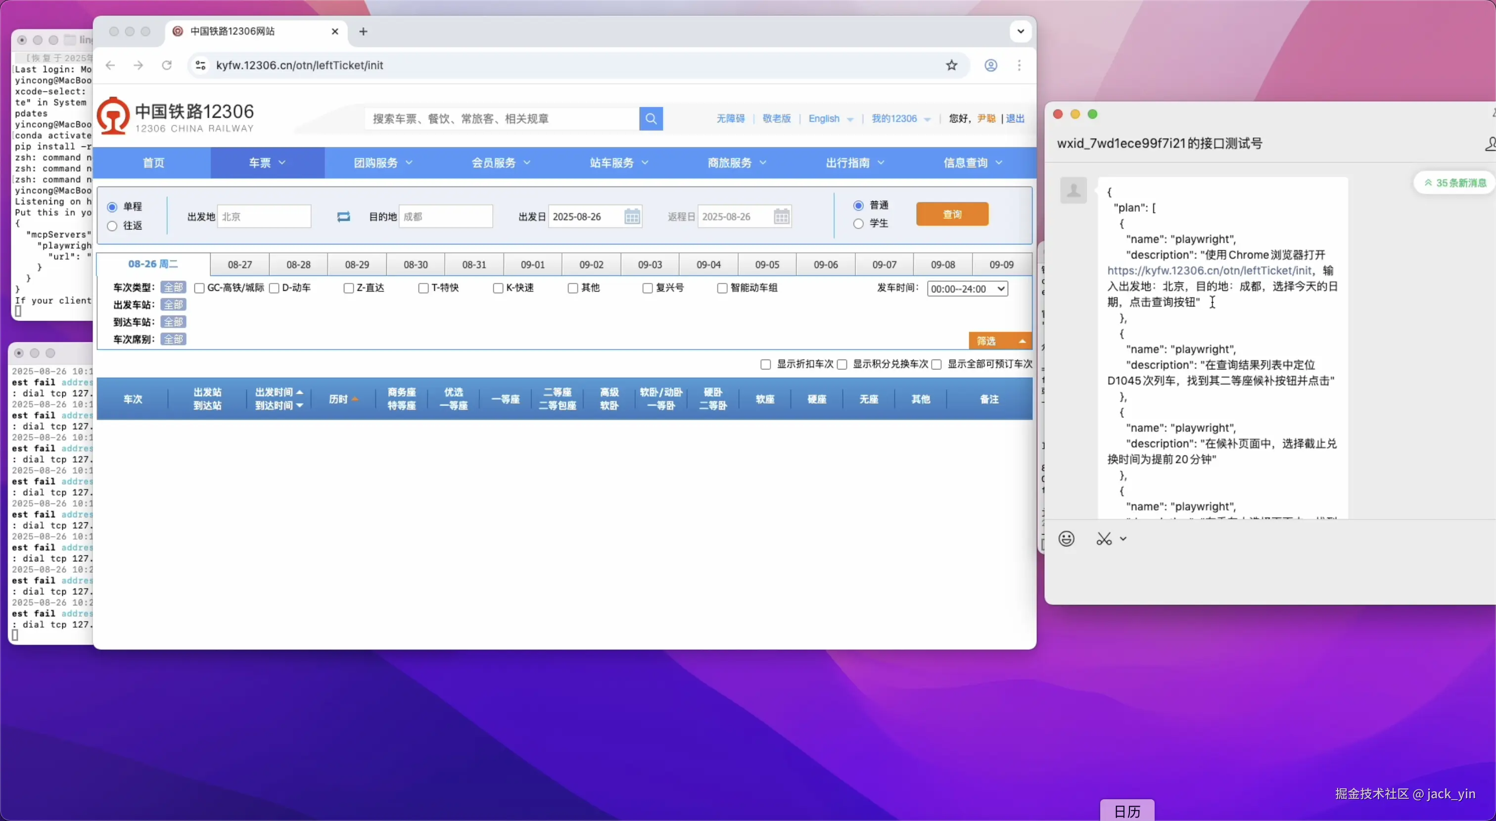Collapse filters with the 筛选 button

click(x=999, y=341)
